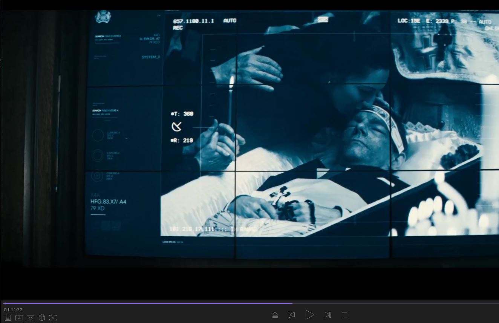Click the end of the purple progress
This screenshot has height=323, width=499.
point(292,303)
